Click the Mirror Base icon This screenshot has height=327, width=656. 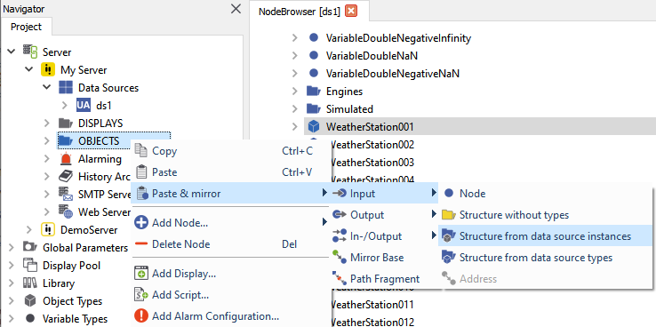pyautogui.click(x=340, y=257)
